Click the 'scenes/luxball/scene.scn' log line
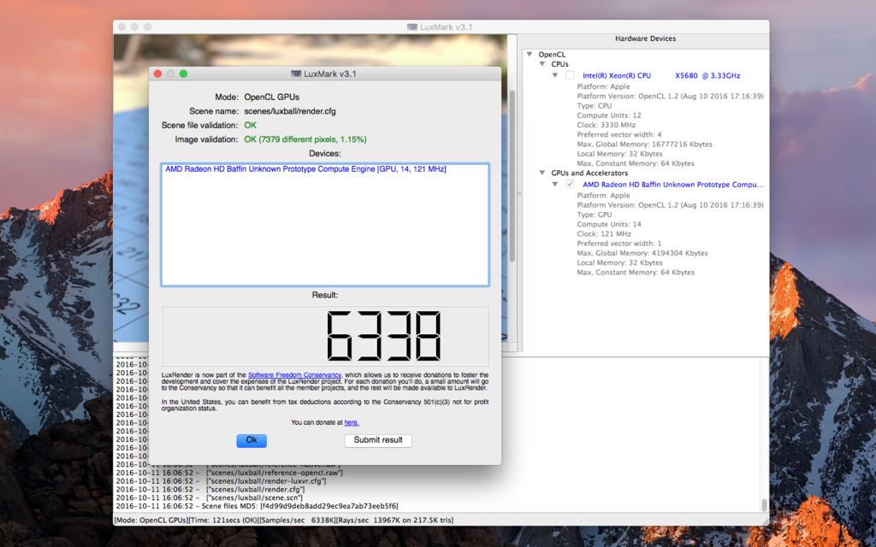Screen dimensions: 876x547 click(x=210, y=498)
